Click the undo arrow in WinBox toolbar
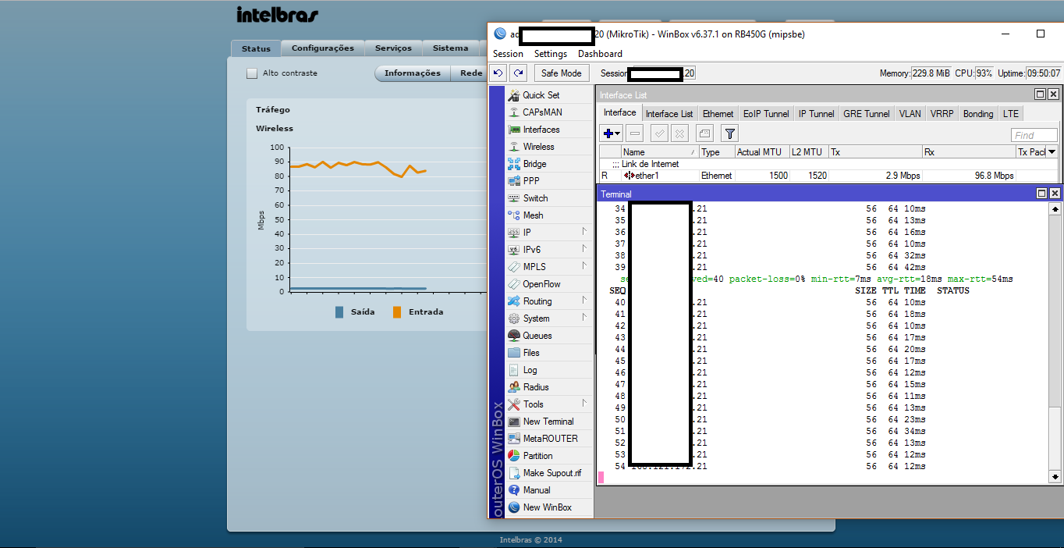Screen dimensions: 1064x548 point(498,73)
